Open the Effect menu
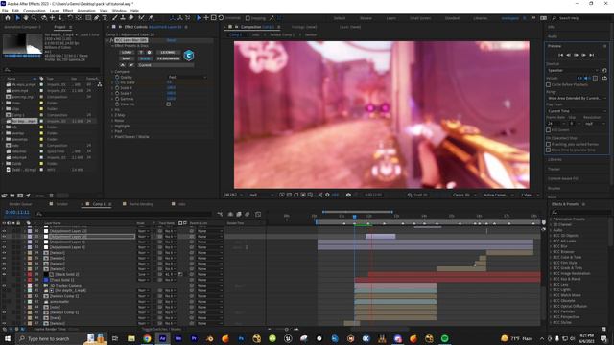Image resolution: width=614 pixels, height=345 pixels. tap(68, 11)
